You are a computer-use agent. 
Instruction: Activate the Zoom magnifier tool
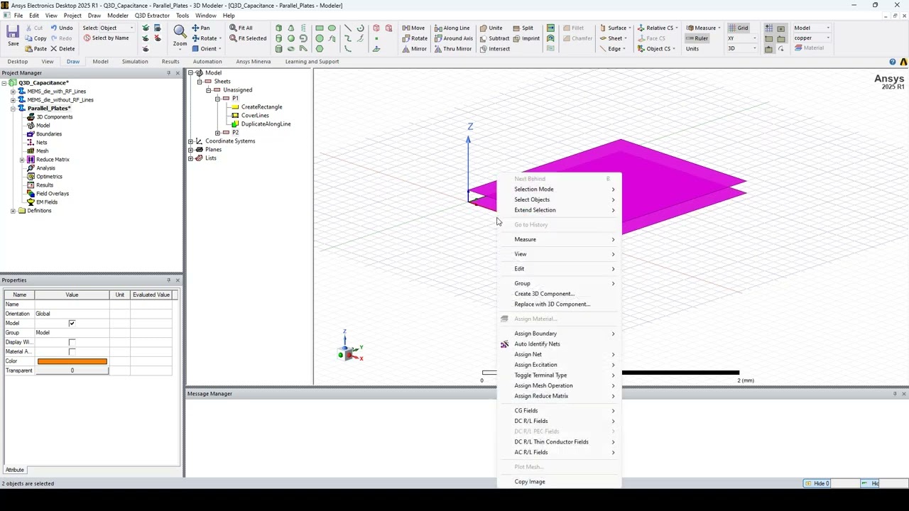click(180, 35)
